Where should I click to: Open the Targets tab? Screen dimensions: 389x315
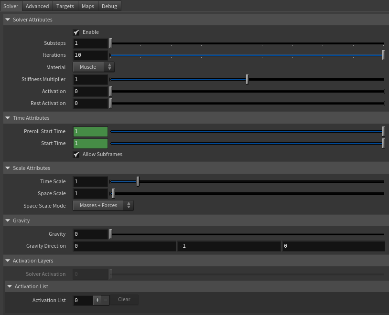[x=65, y=6]
